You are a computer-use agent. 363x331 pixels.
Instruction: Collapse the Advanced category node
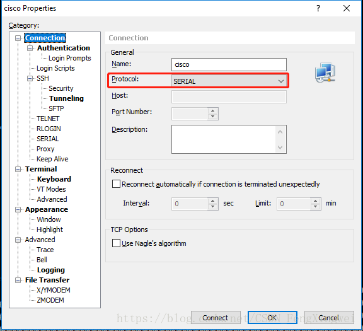click(x=18, y=240)
